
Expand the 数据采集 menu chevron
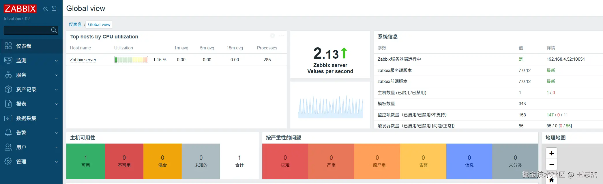(57, 118)
